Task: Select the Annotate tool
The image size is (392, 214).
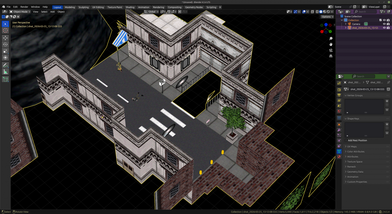Action: [5, 65]
